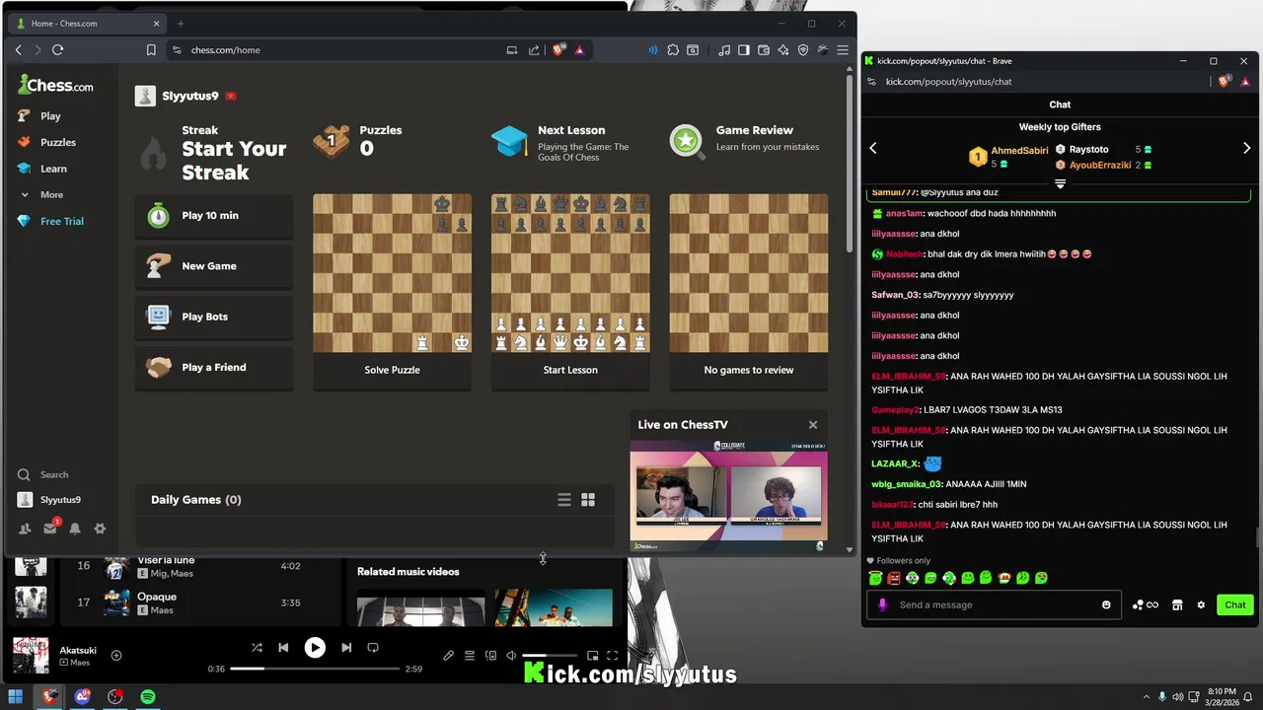1263x710 pixels.
Task: Click the Spotify play button
Action: point(315,648)
